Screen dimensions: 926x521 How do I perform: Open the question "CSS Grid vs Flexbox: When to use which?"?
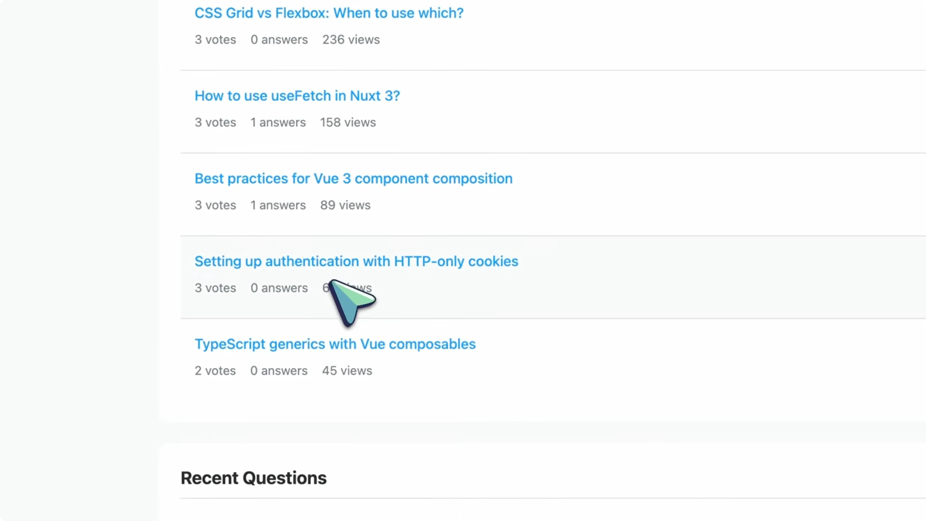pyautogui.click(x=328, y=13)
